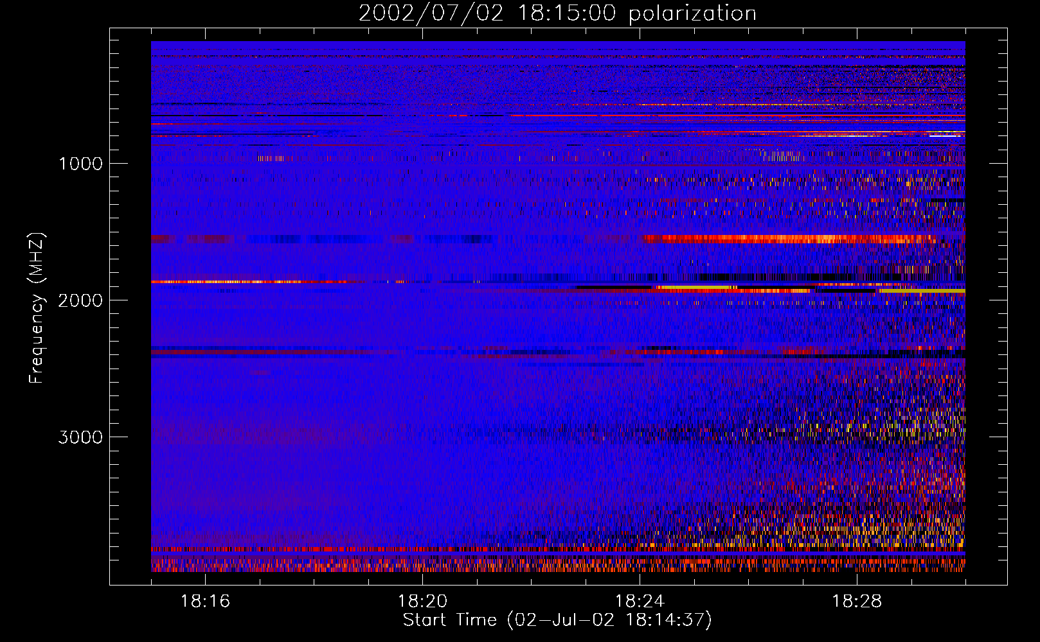Click the plot title '2002/07/02 18:15:00 polarization'

557,13
